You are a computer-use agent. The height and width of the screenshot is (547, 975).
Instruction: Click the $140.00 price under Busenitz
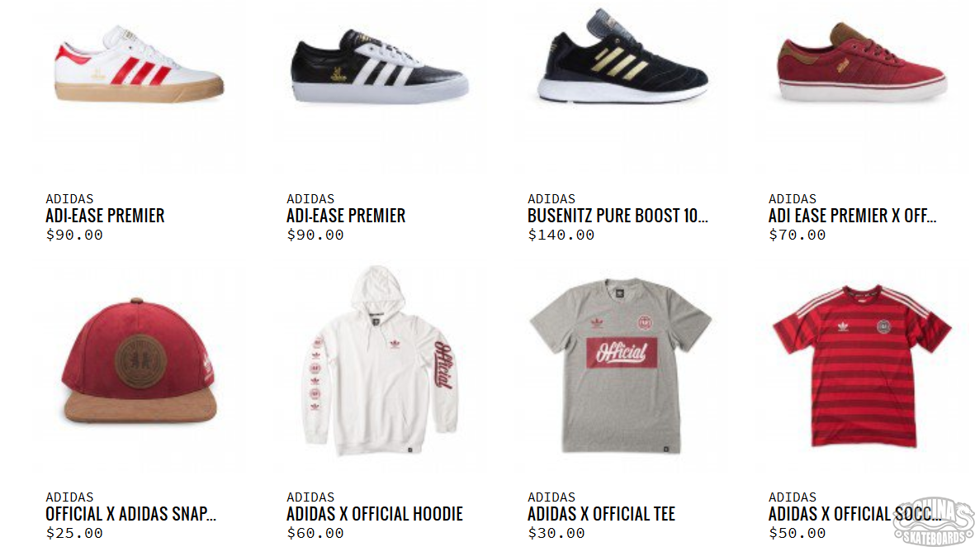(561, 235)
